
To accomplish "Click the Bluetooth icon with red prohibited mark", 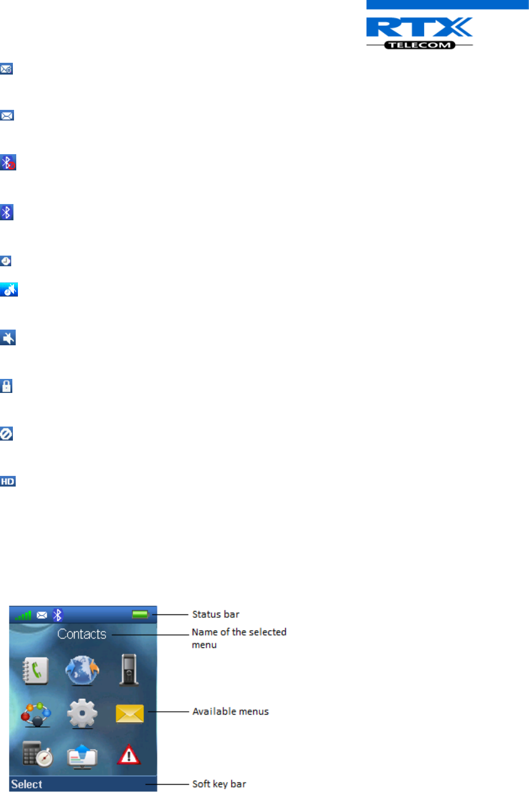I will [x=8, y=163].
